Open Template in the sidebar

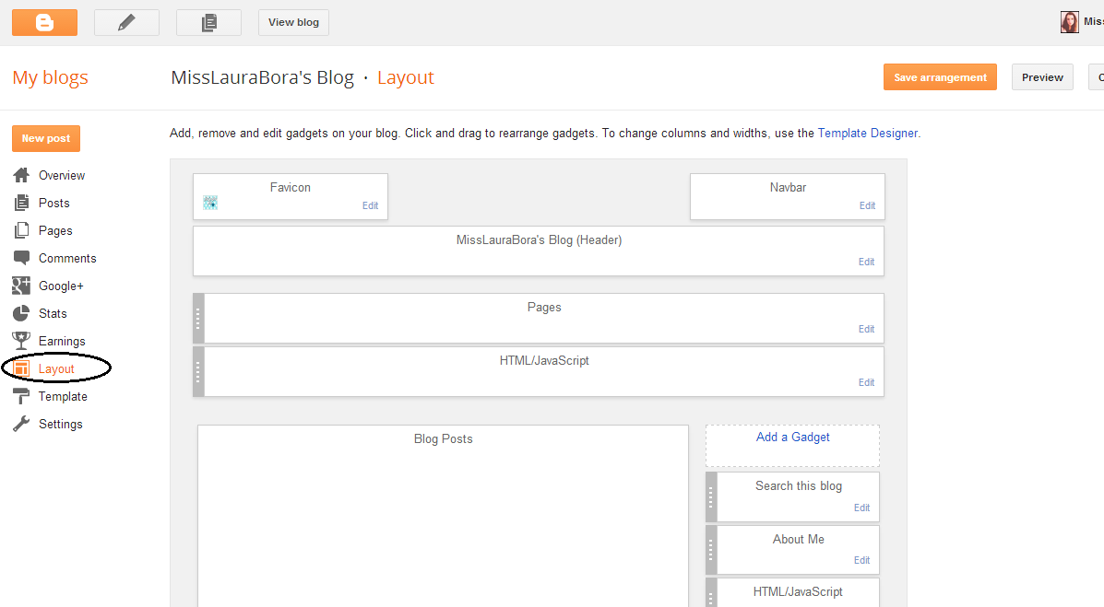[x=63, y=396]
